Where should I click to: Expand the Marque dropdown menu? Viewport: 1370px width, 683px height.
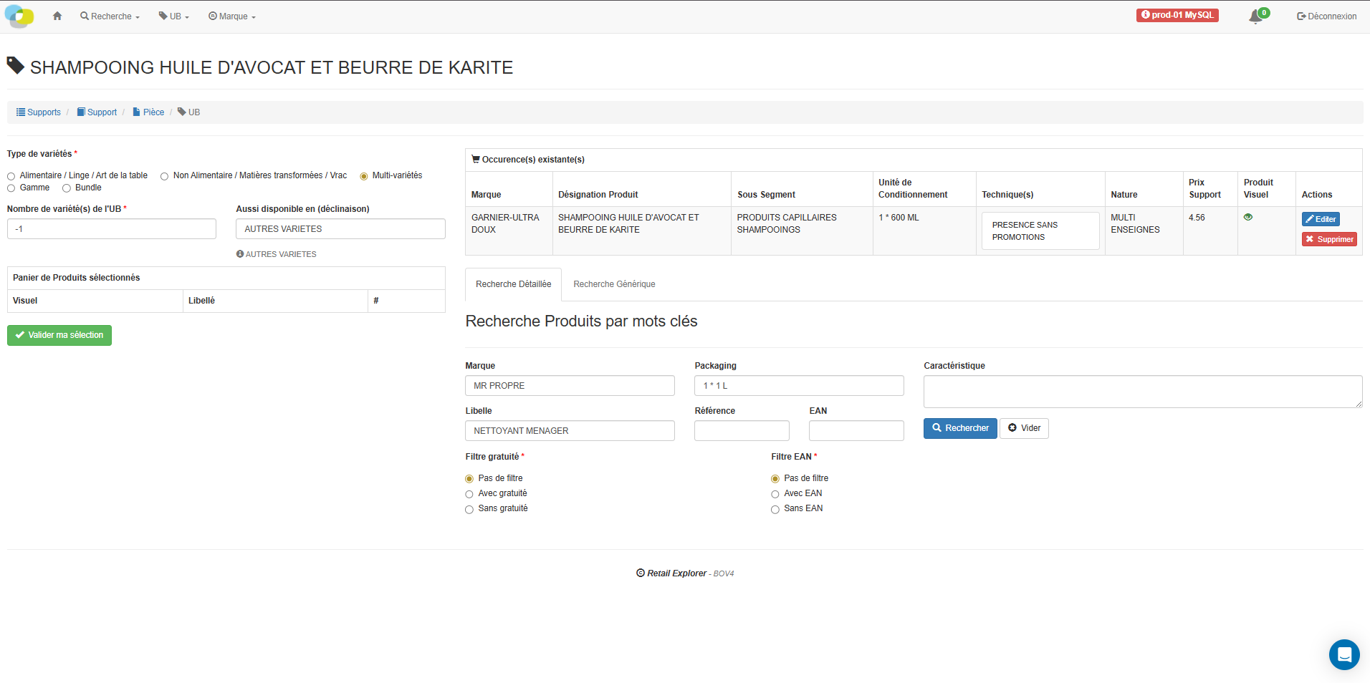(232, 16)
